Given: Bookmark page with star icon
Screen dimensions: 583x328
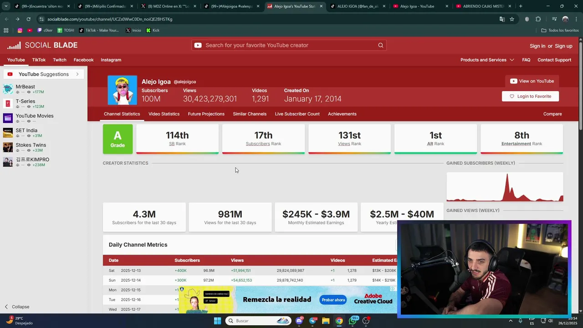Looking at the screenshot, I should tap(512, 19).
